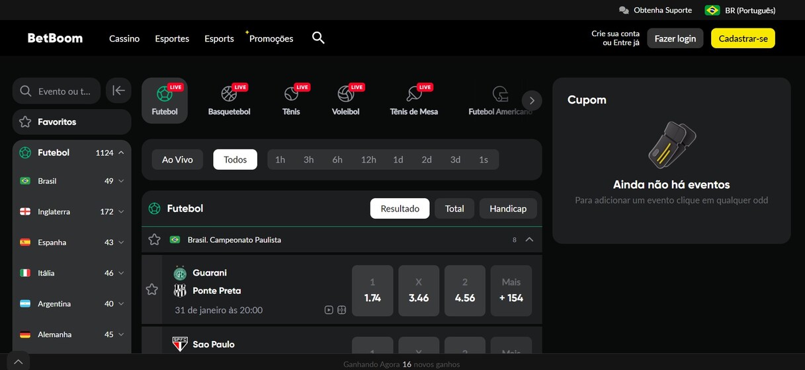Click the England flag by Inglaterra
The height and width of the screenshot is (370, 805).
click(x=25, y=211)
